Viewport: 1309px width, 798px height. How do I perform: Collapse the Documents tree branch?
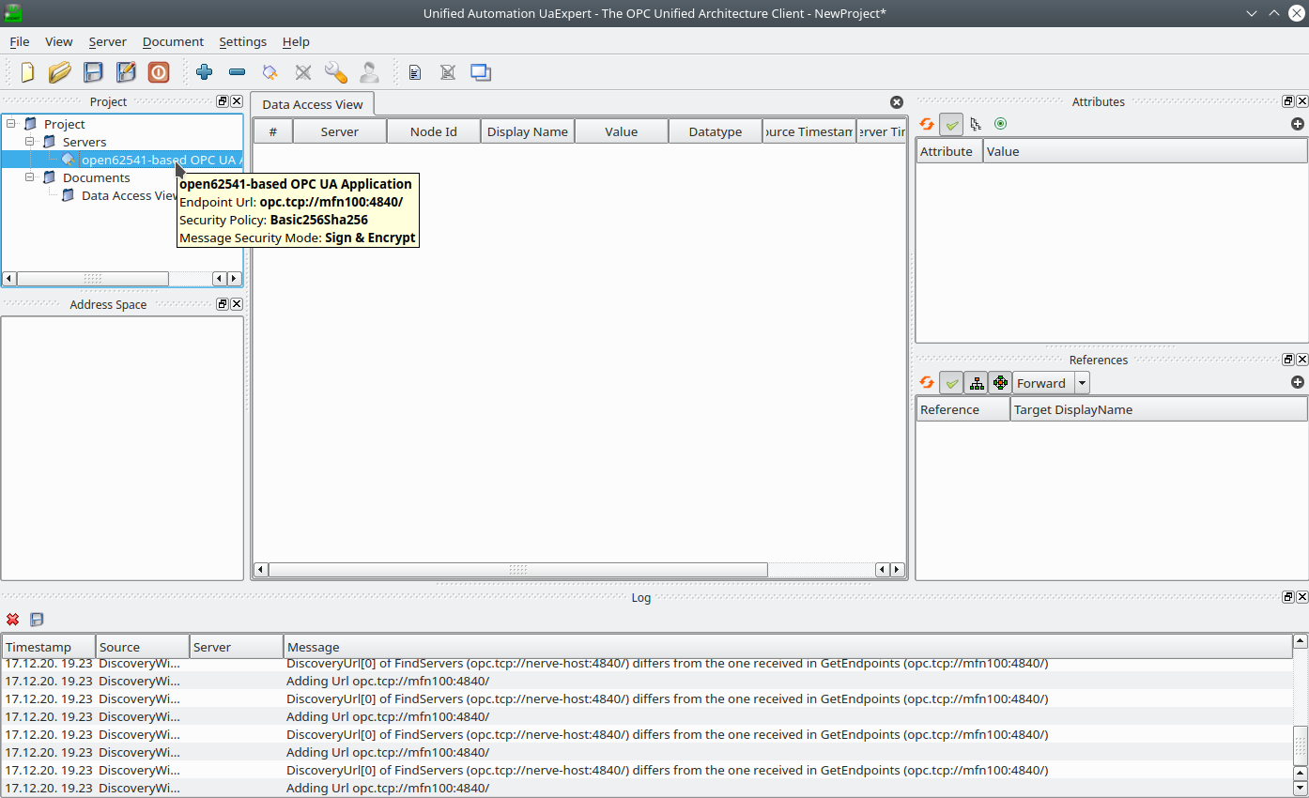tap(29, 177)
